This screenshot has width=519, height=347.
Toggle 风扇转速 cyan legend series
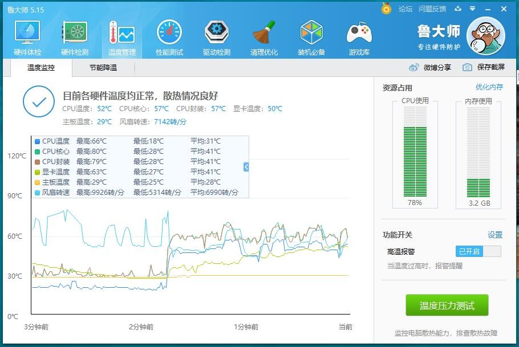[x=38, y=193]
